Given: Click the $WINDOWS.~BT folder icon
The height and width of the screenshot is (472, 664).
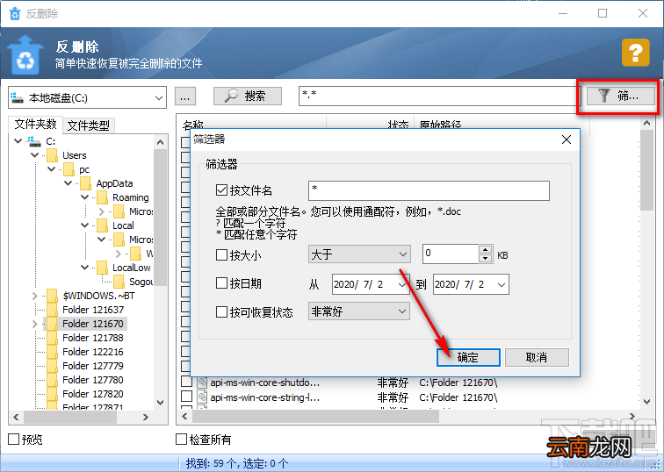Looking at the screenshot, I should [53, 296].
